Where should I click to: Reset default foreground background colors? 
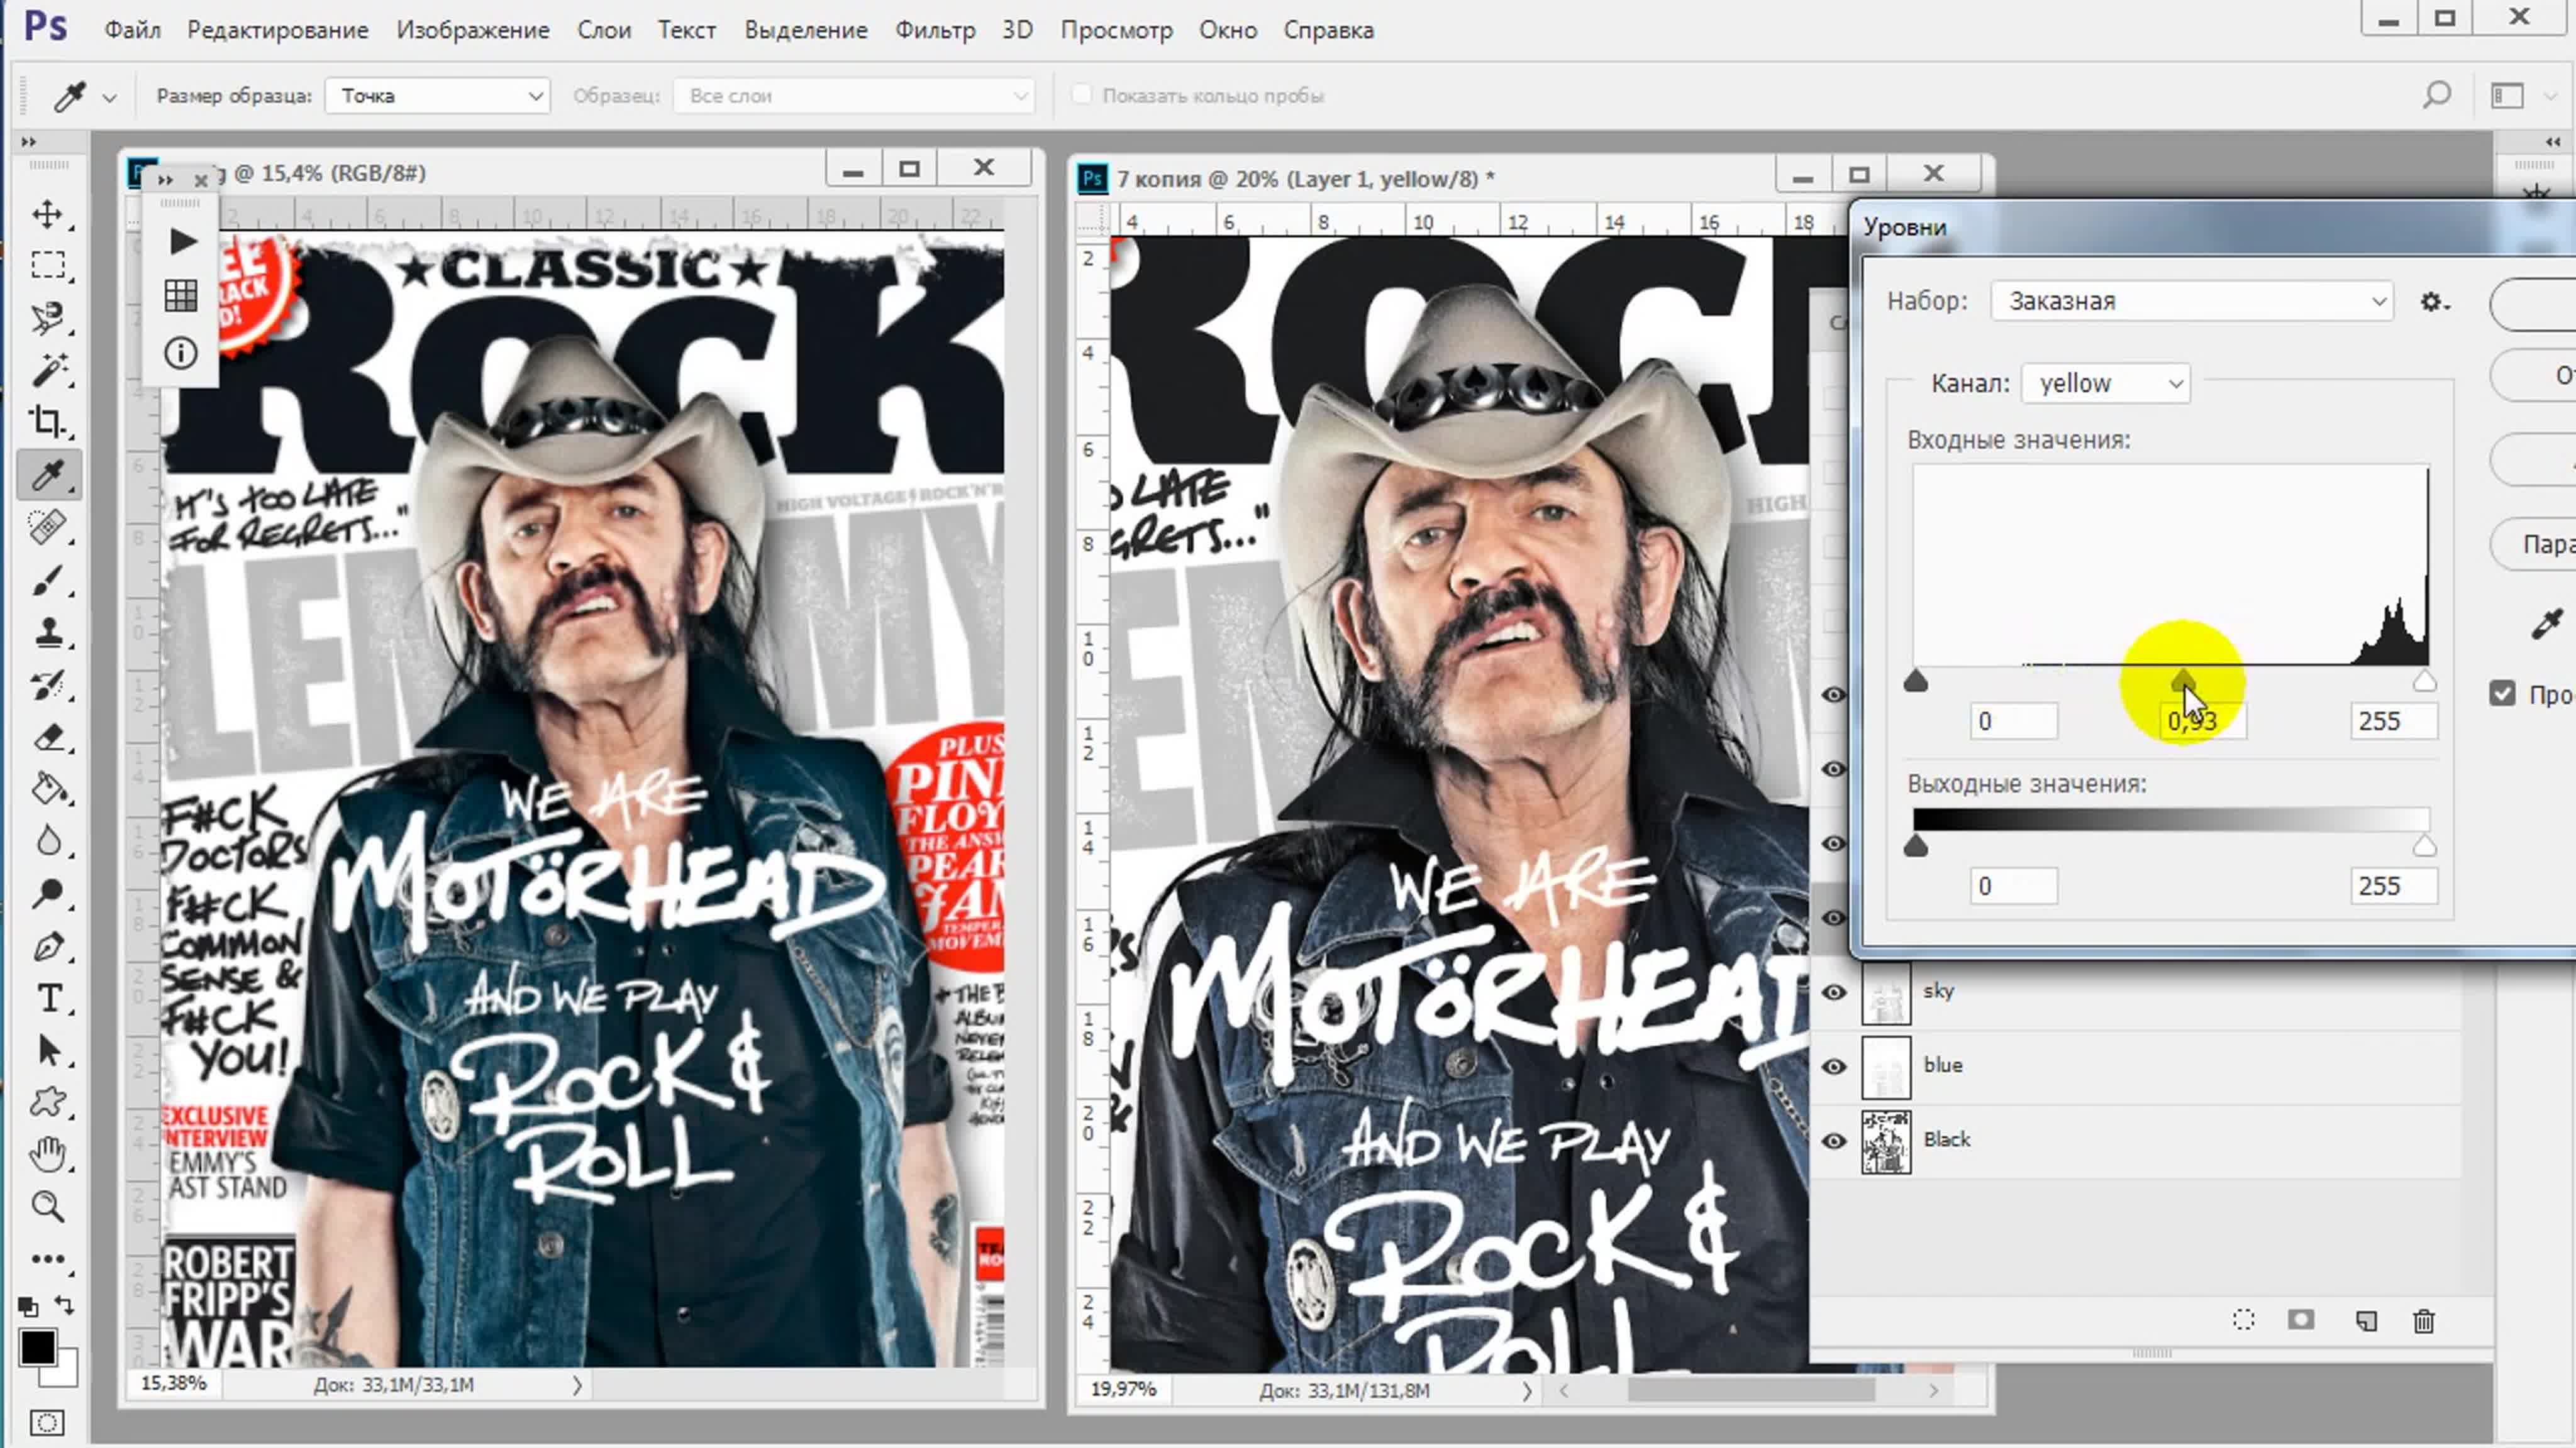point(28,1306)
